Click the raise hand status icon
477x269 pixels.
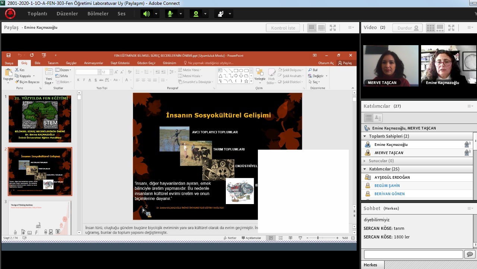[220, 14]
